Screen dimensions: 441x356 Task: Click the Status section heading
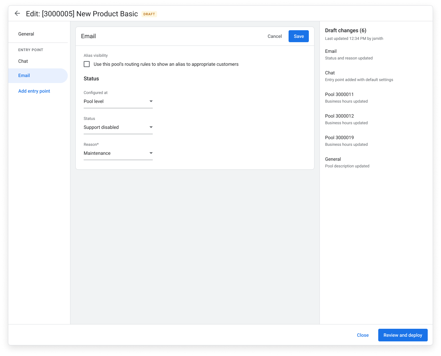point(91,79)
